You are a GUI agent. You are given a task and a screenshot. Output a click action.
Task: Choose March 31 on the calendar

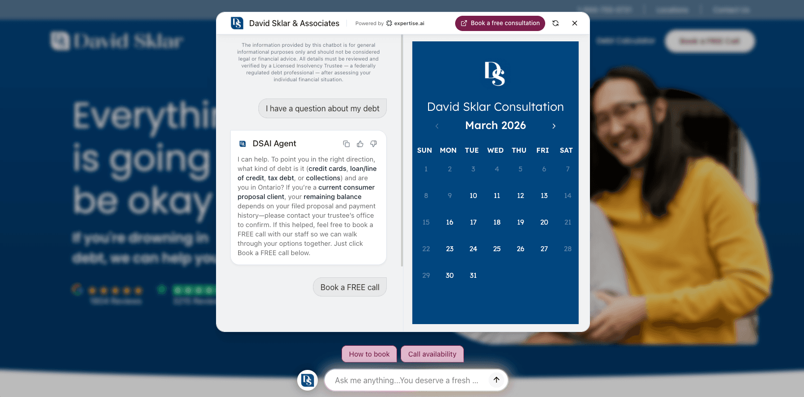pos(473,275)
